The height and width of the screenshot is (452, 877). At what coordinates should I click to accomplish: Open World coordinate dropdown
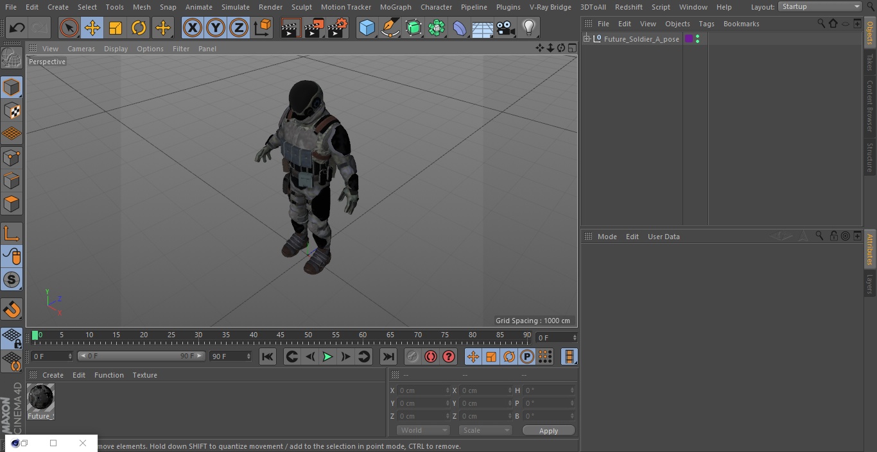(x=423, y=430)
